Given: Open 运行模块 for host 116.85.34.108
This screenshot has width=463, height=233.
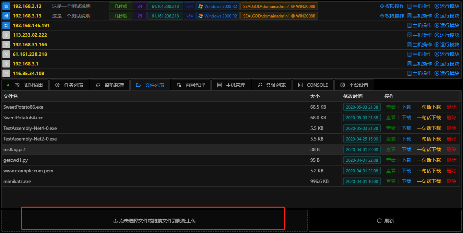Looking at the screenshot, I should pyautogui.click(x=447, y=73).
